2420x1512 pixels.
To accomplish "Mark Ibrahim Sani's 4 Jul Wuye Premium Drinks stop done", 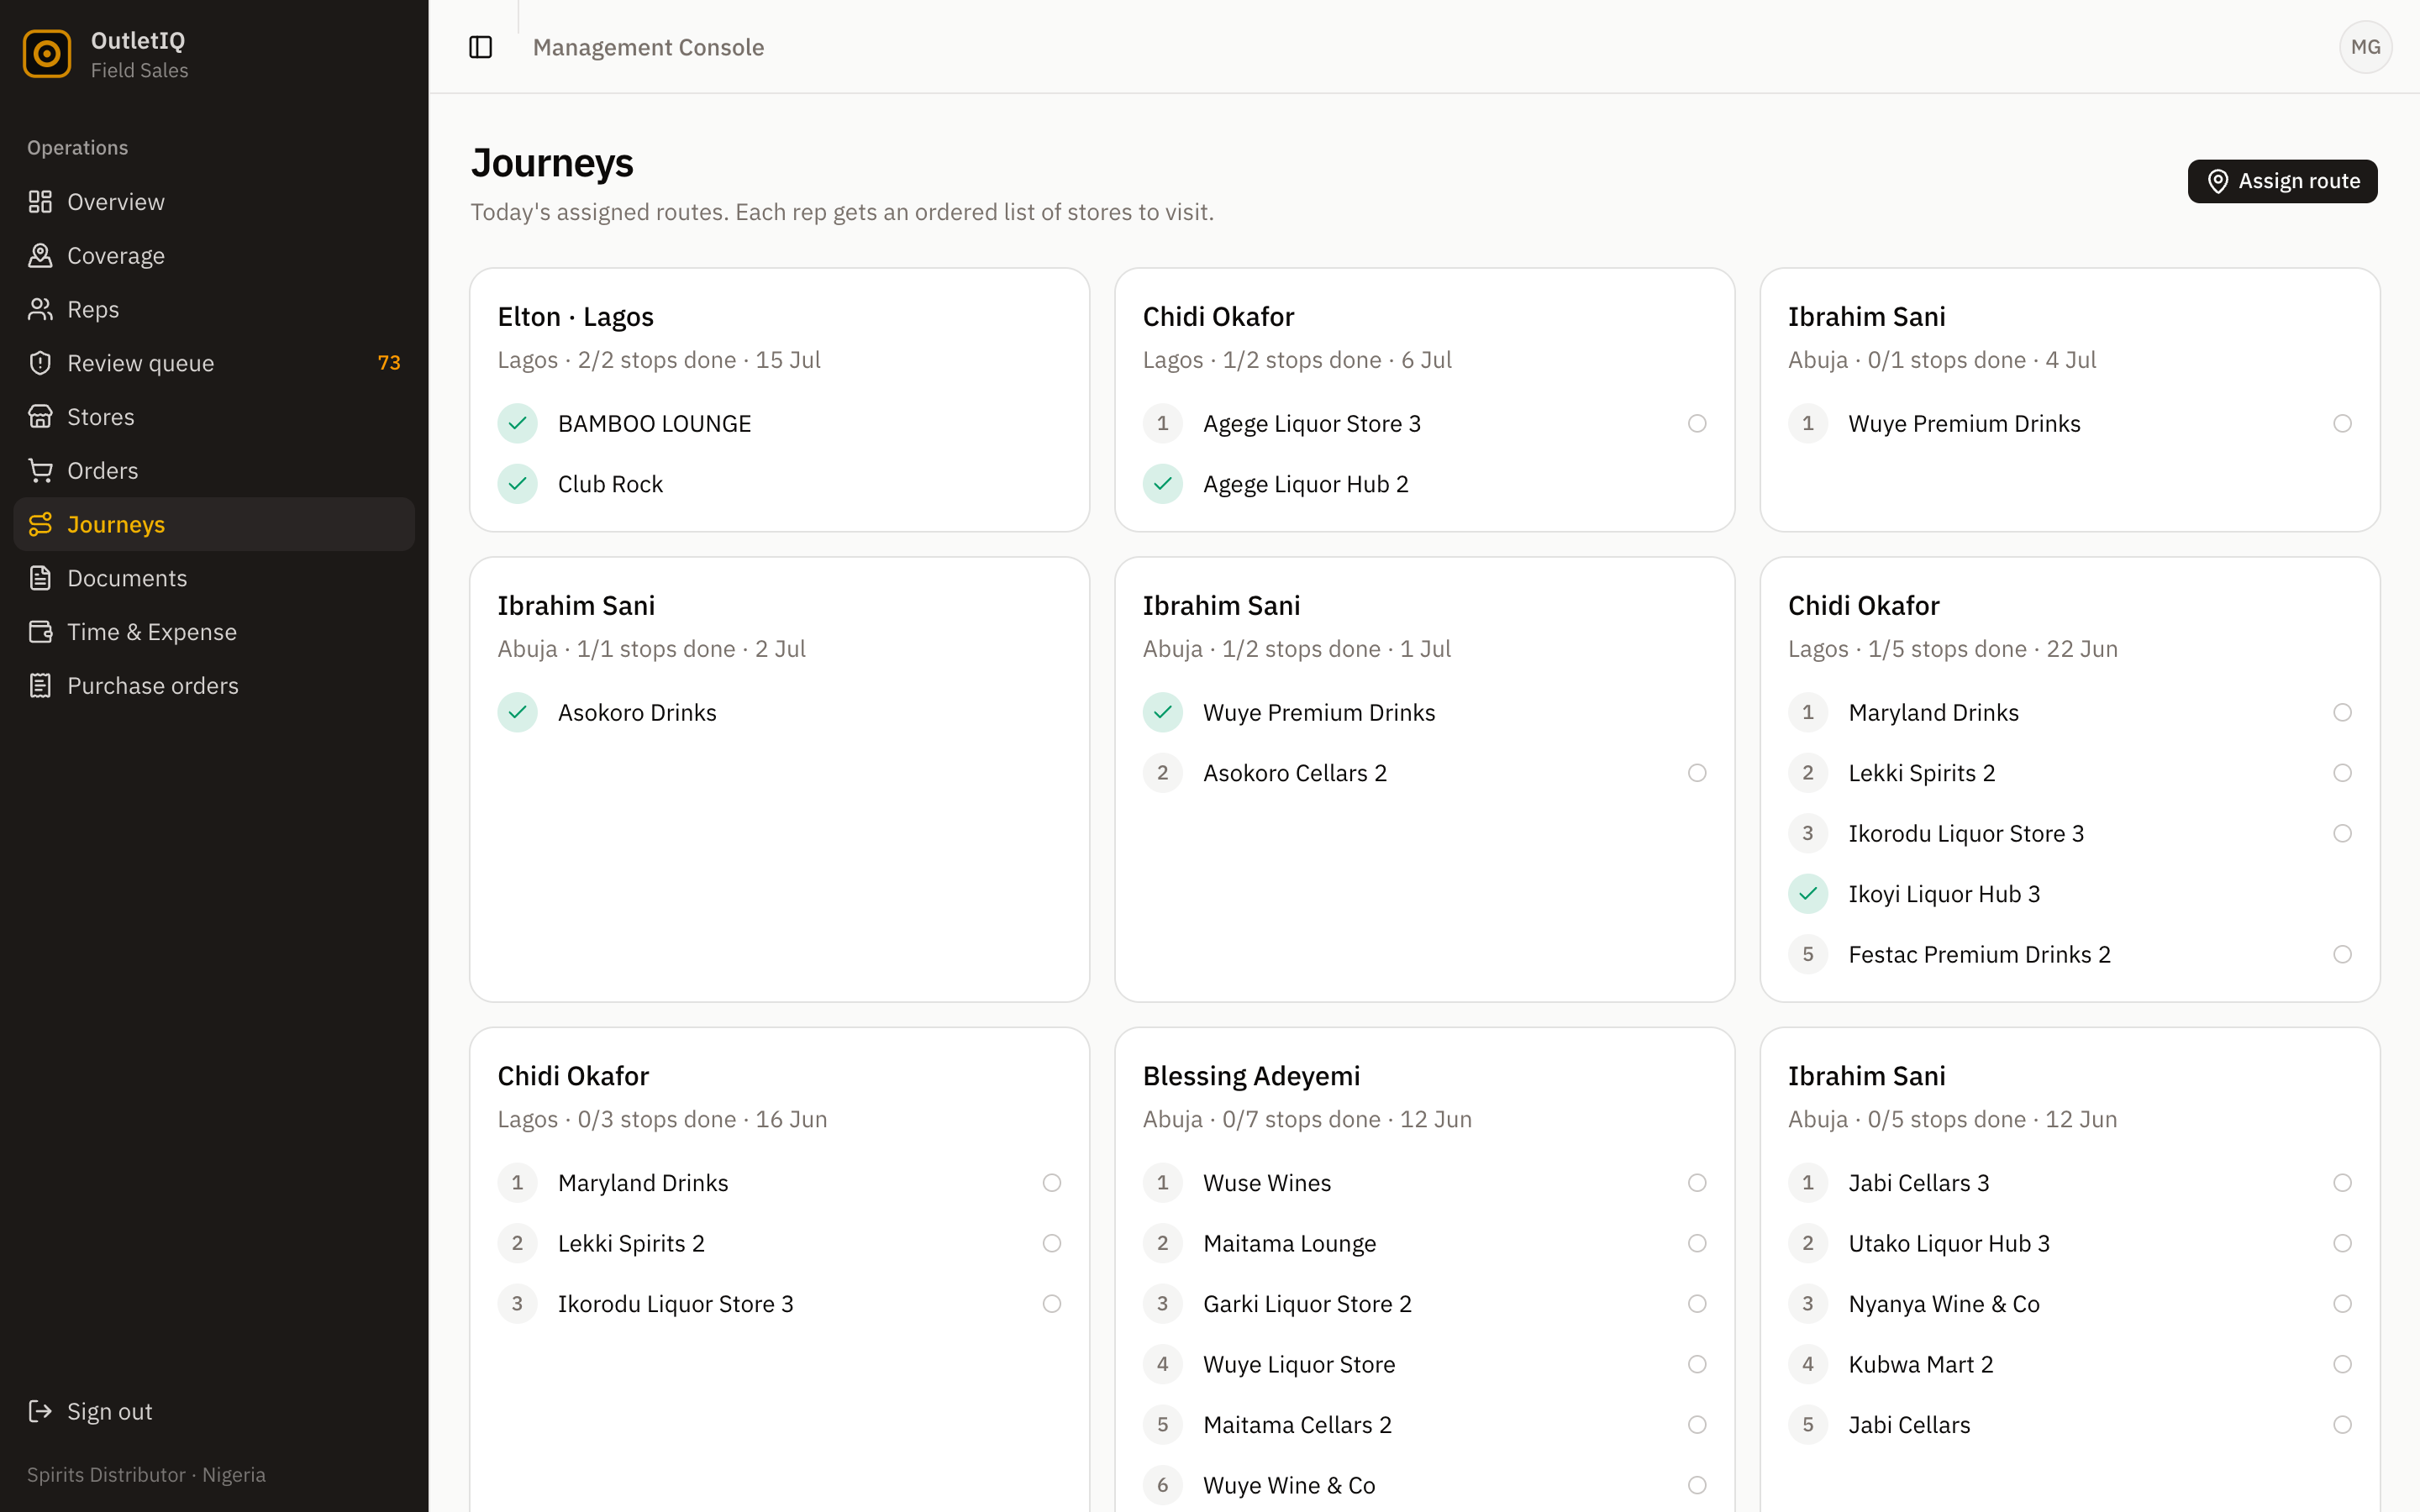I will [2342, 423].
